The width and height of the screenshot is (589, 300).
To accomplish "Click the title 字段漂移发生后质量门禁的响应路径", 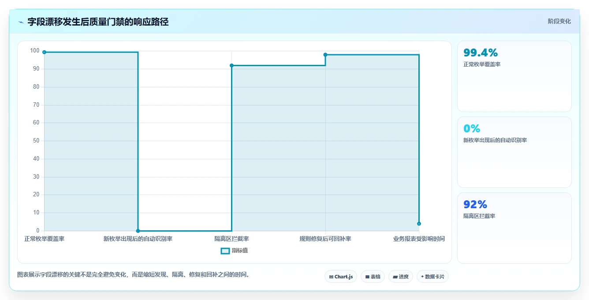I will pyautogui.click(x=98, y=22).
